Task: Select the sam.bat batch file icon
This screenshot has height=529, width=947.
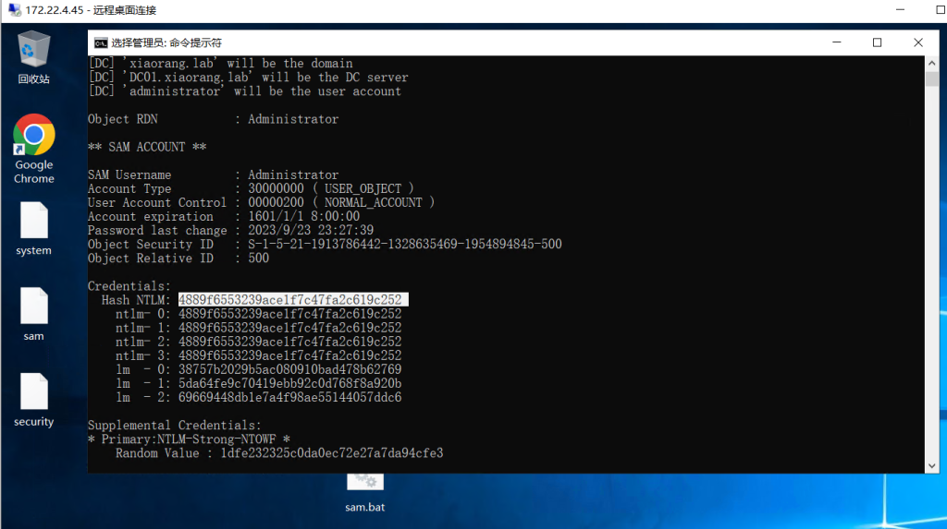Action: pyautogui.click(x=364, y=484)
